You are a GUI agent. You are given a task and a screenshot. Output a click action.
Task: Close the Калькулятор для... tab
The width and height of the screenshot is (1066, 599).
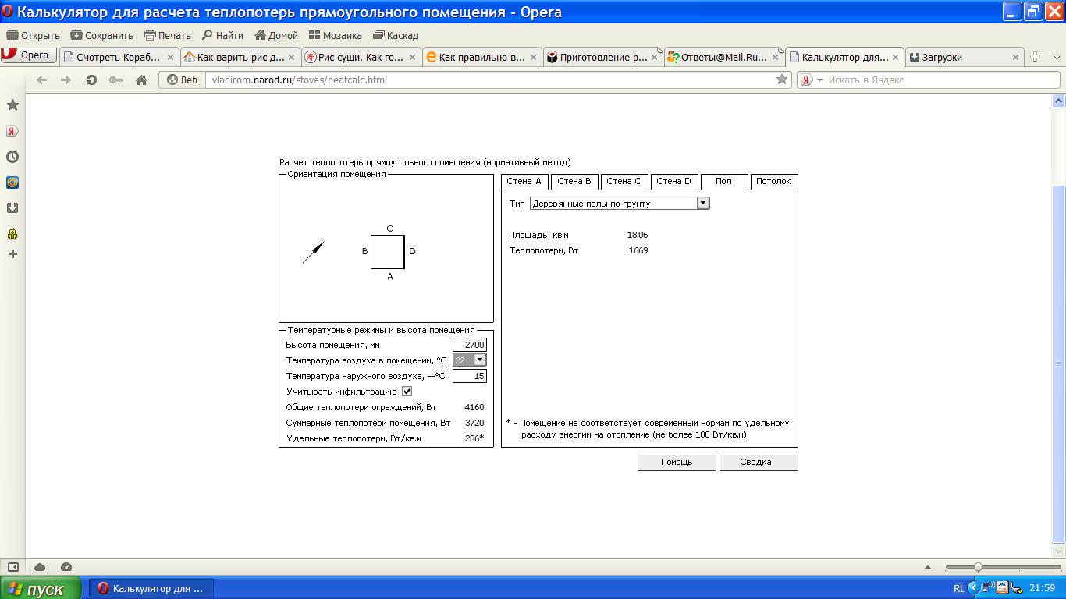tap(897, 57)
